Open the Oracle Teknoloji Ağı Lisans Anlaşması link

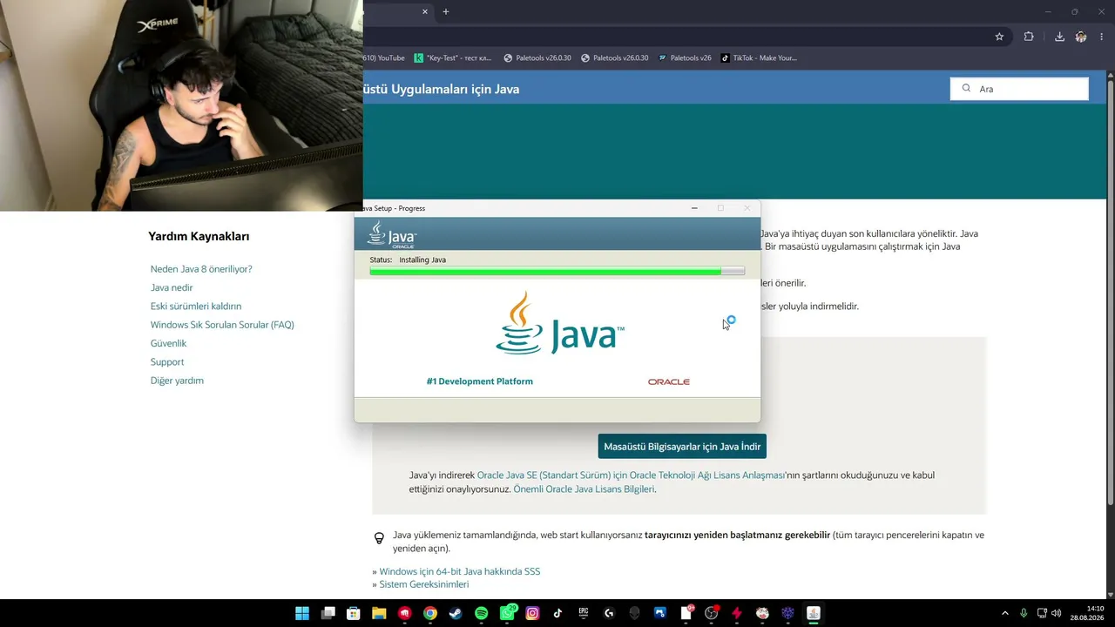[632, 475]
